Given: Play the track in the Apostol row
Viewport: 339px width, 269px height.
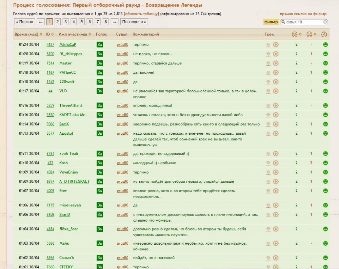Looking at the screenshot, I should (x=276, y=133).
